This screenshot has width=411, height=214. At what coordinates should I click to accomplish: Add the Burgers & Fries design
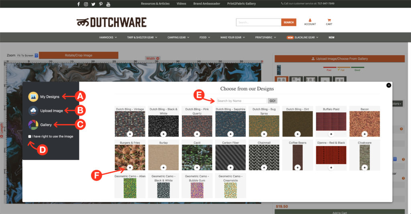coord(130,167)
